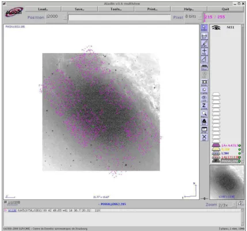
Task: Toggle green status dot of POSSII plane
Action: 240,161
